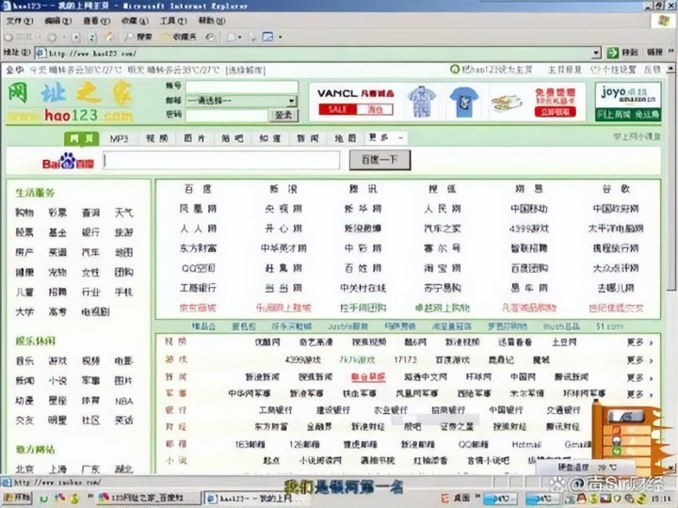Open the 新浪 site link
The image size is (678, 508).
click(x=283, y=189)
